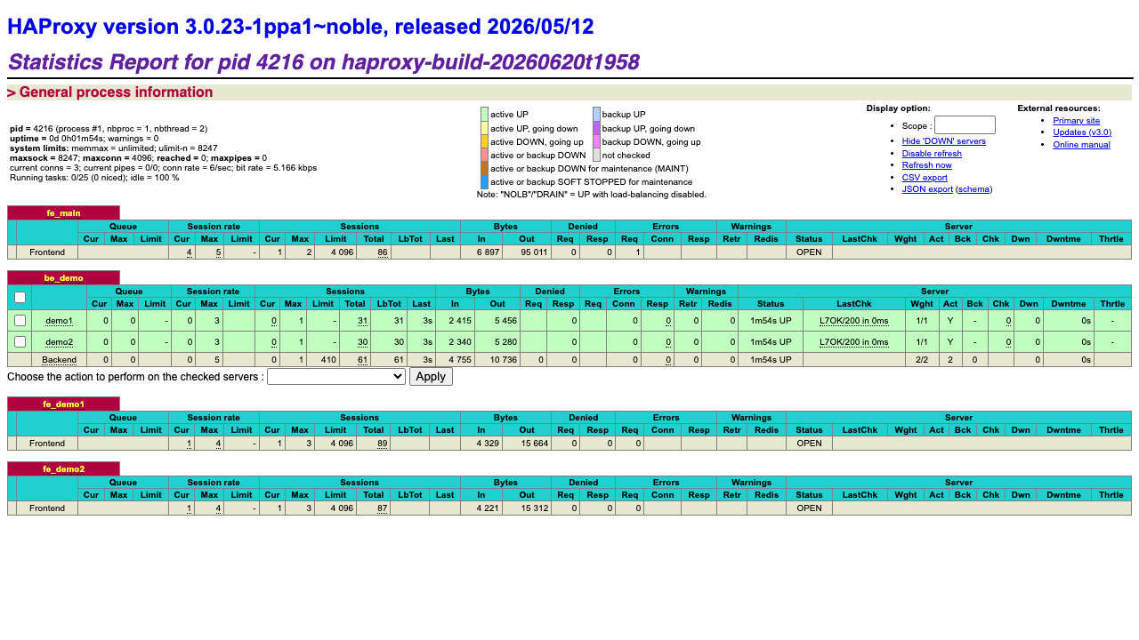This screenshot has width=1139, height=640.
Task: Click Backend sessions total value 61
Action: (362, 360)
